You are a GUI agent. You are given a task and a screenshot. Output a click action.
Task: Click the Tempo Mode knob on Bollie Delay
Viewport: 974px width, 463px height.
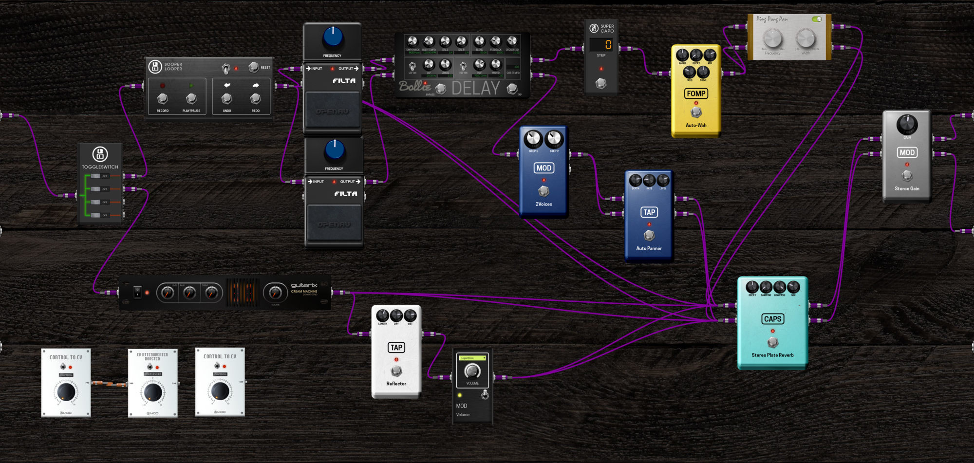412,41
